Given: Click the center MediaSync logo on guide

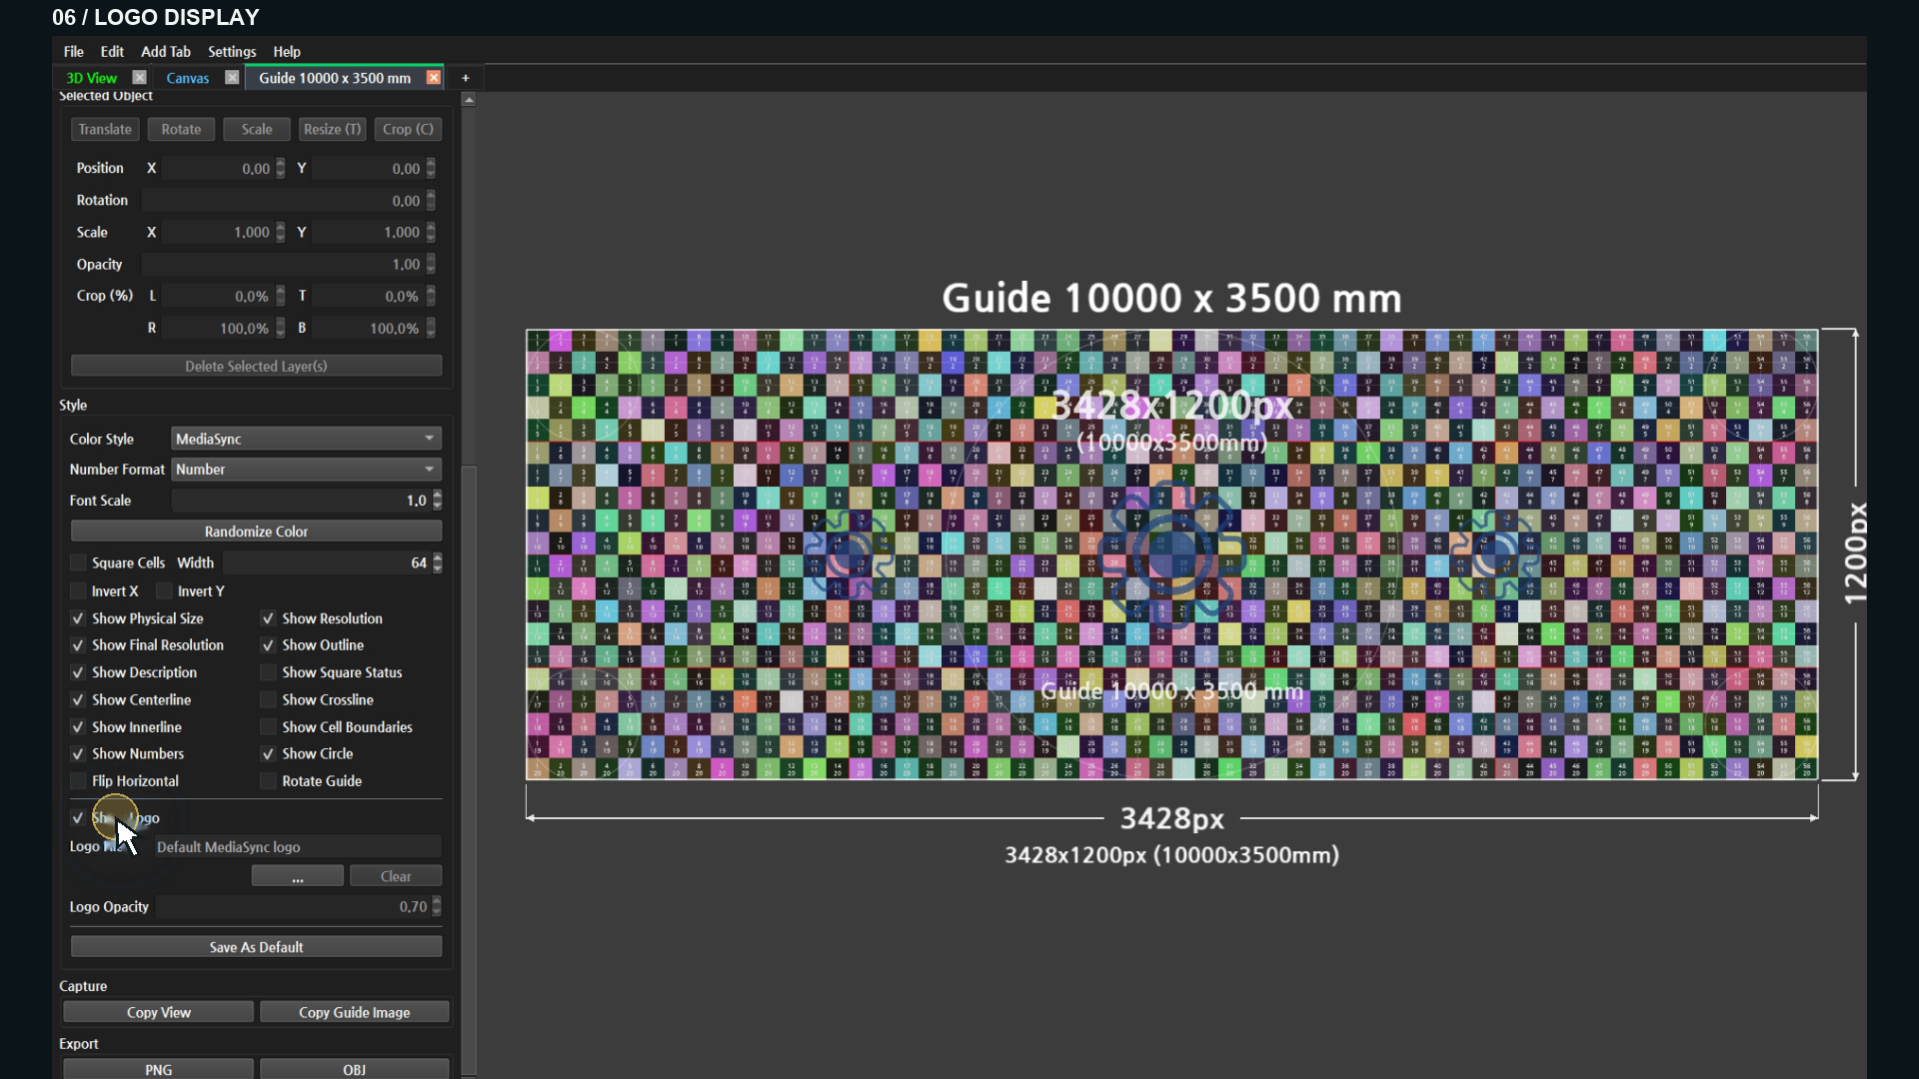Looking at the screenshot, I should [x=1170, y=552].
